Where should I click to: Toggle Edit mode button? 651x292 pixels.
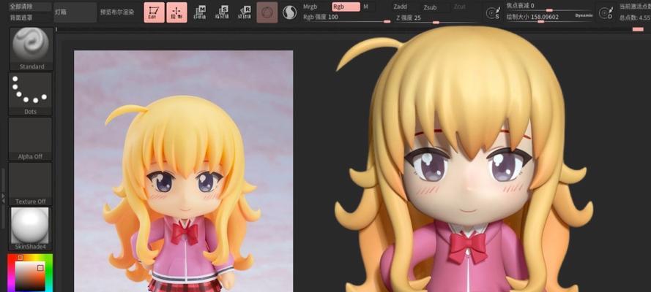point(155,12)
